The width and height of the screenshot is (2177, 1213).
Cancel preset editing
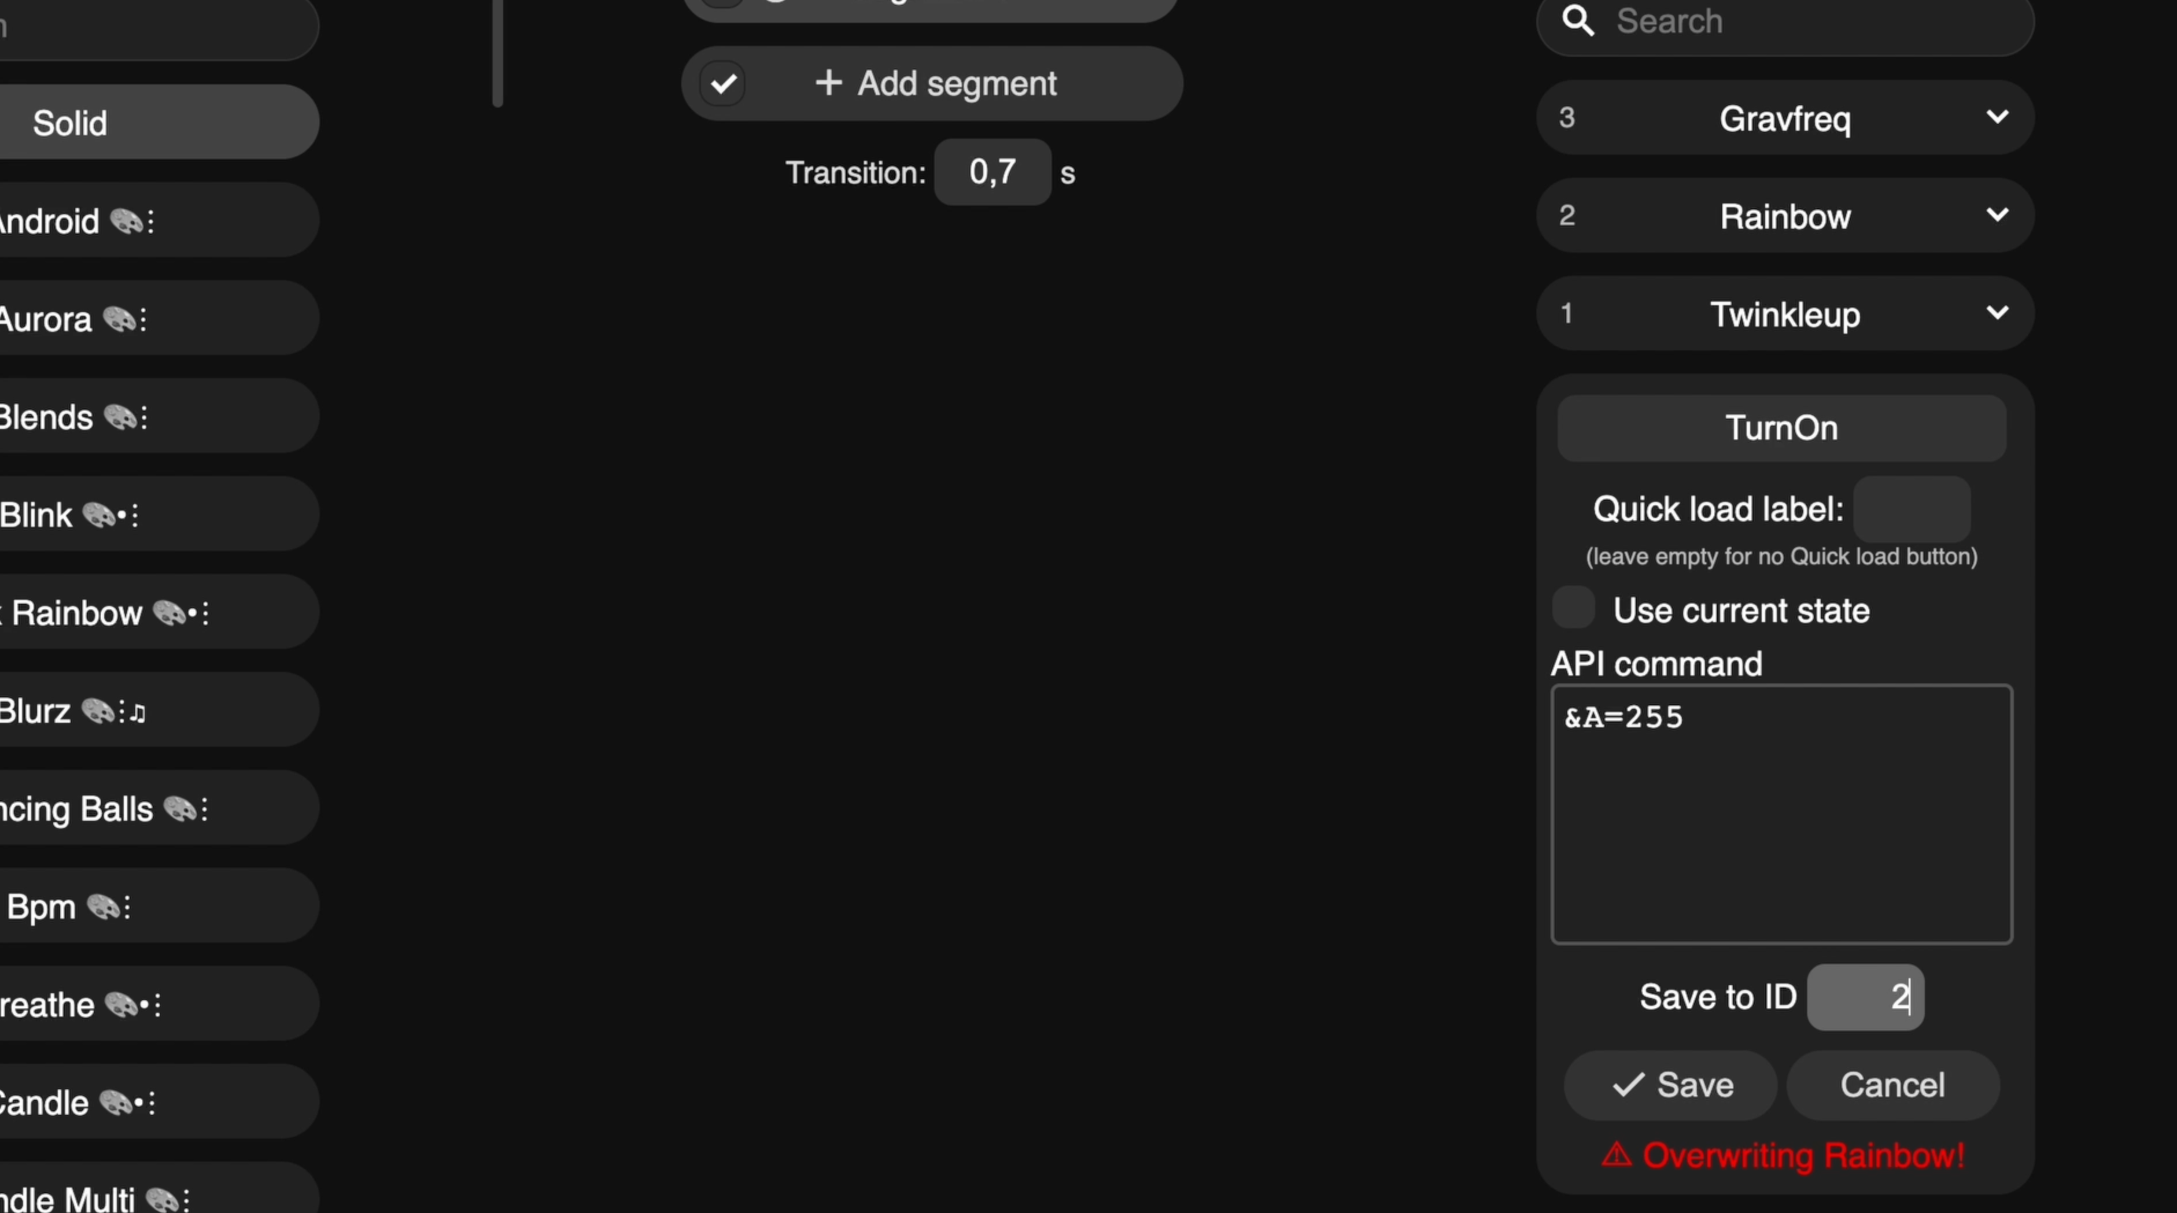(x=1892, y=1085)
